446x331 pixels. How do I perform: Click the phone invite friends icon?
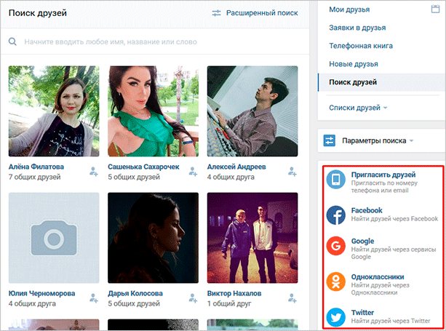coord(336,179)
